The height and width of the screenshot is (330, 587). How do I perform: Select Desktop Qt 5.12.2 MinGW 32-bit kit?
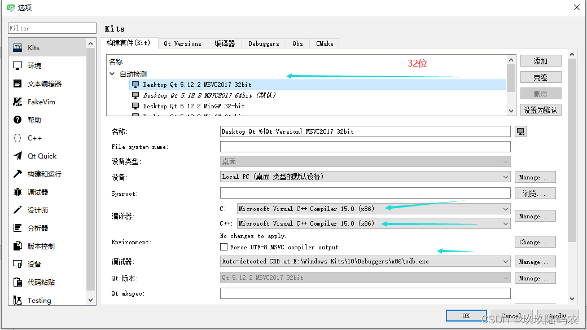point(318,106)
